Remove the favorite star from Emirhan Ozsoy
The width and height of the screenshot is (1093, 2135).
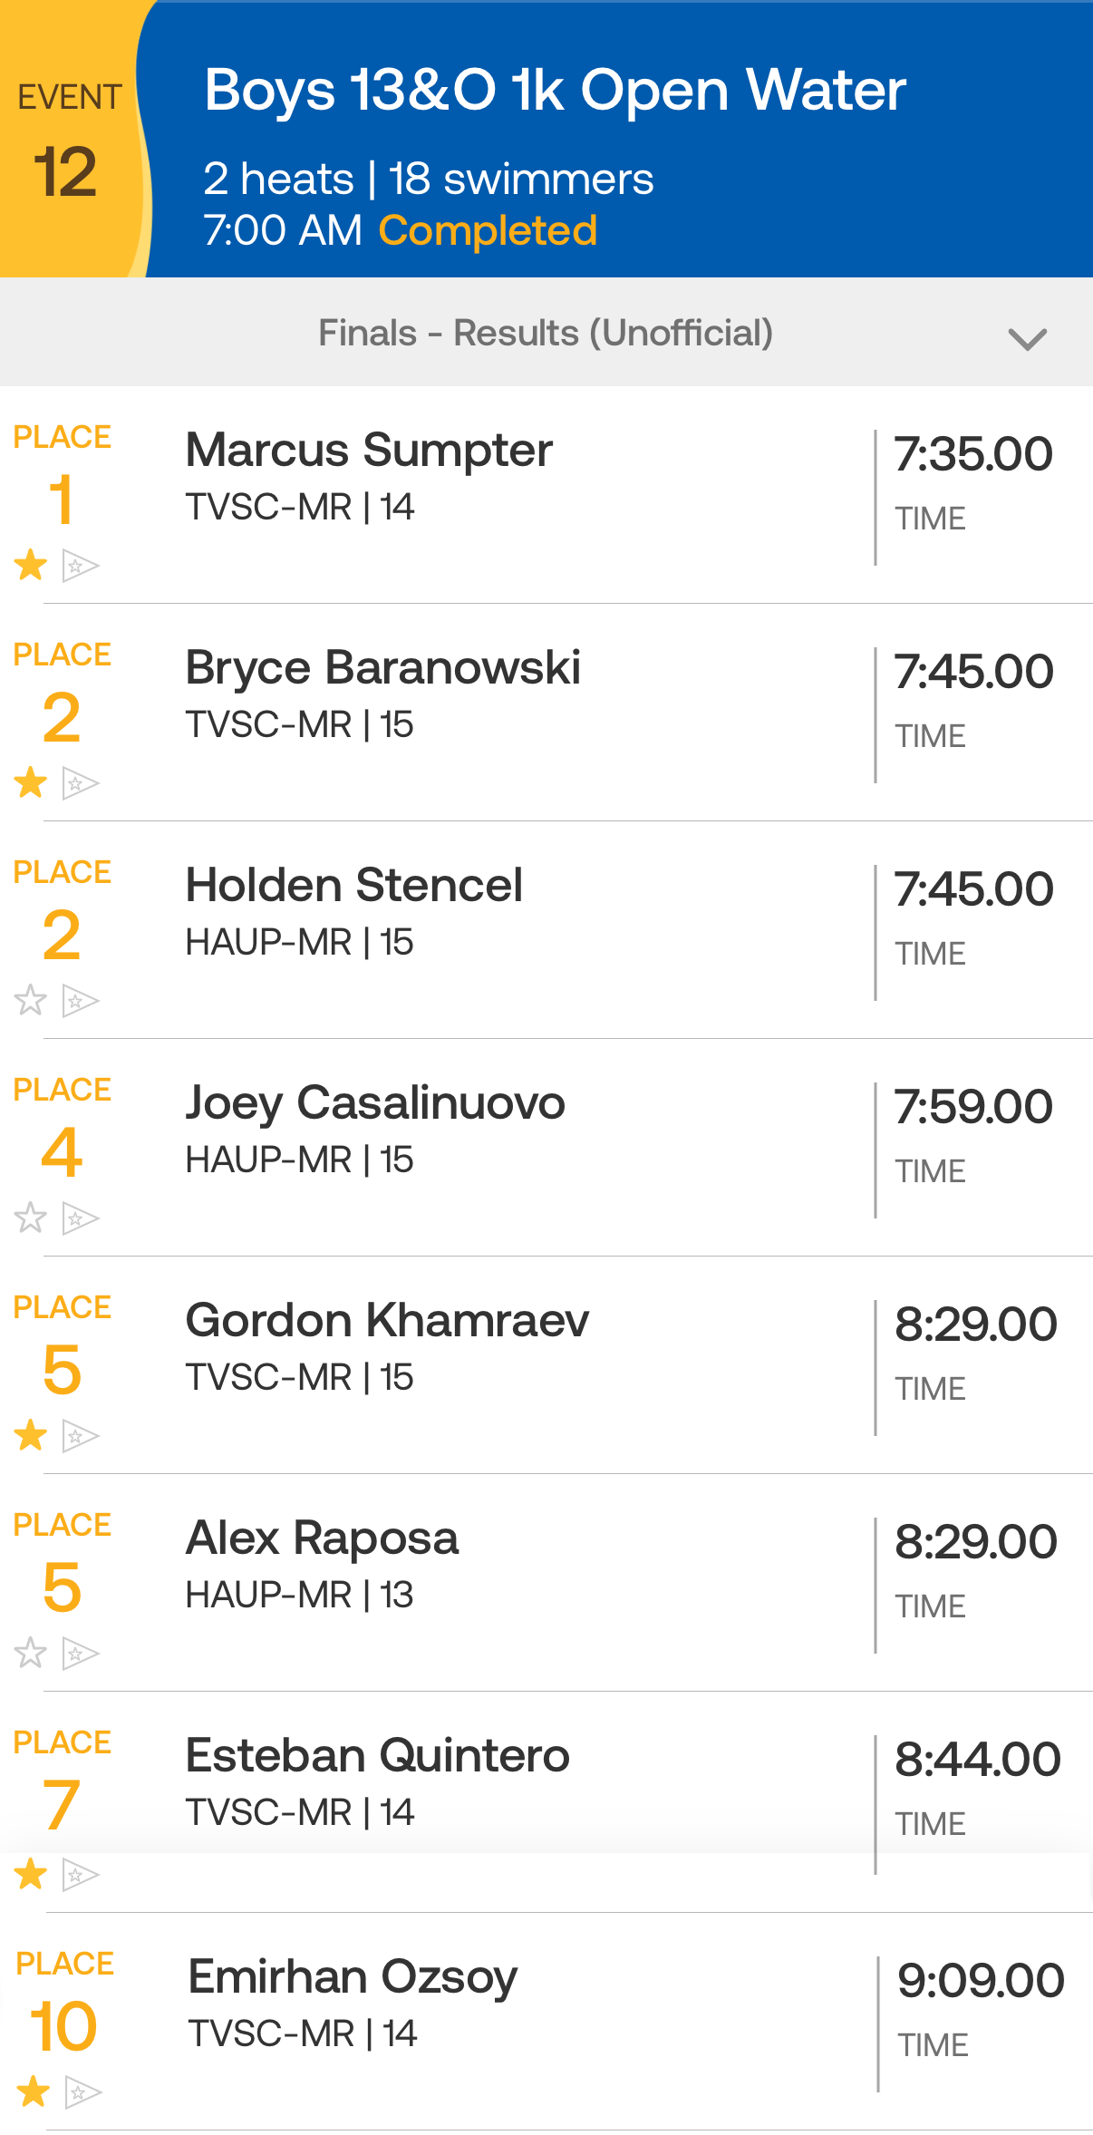pos(34,2091)
